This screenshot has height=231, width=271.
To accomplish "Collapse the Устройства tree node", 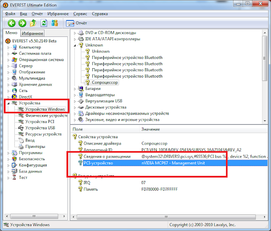I will 8,103.
